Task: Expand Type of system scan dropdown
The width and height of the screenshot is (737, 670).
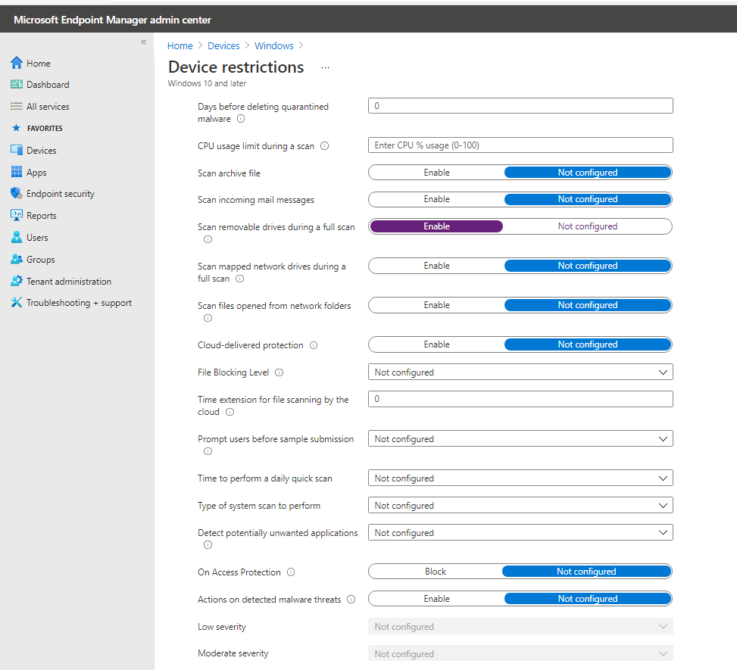Action: click(x=520, y=506)
